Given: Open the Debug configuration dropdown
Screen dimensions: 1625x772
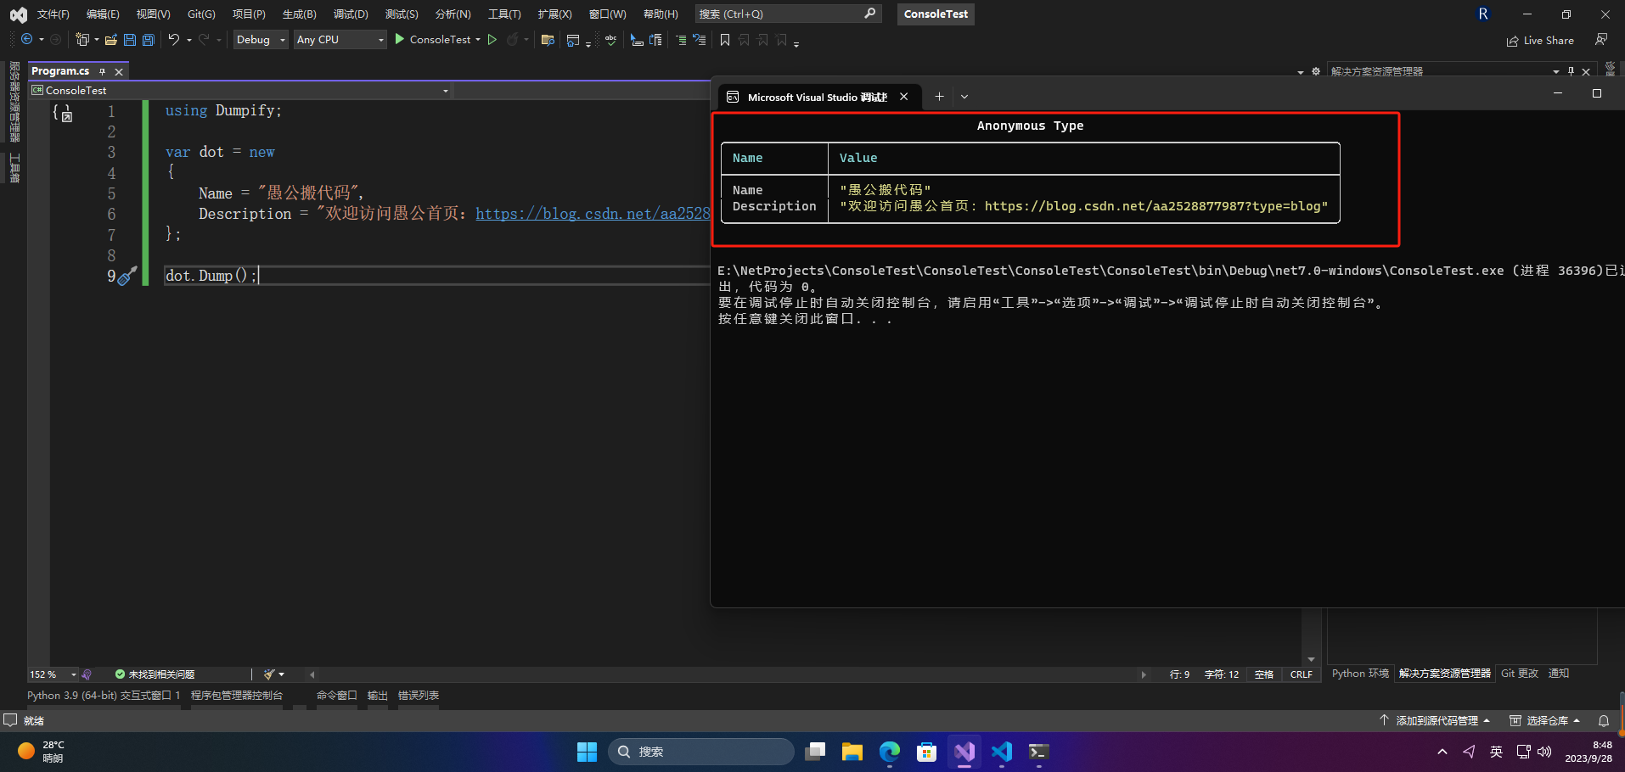Looking at the screenshot, I should pos(260,39).
